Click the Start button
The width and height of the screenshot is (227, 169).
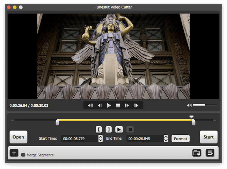[208, 137]
